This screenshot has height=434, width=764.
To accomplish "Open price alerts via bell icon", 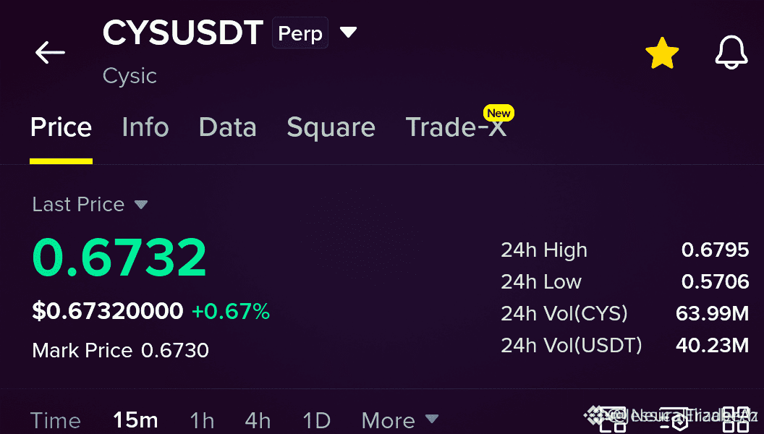I will click(731, 52).
